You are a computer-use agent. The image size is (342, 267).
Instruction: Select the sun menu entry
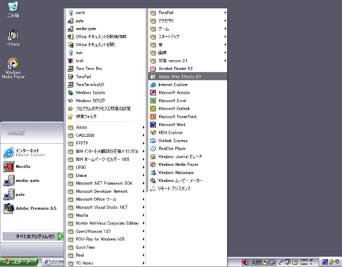pyautogui.click(x=106, y=53)
